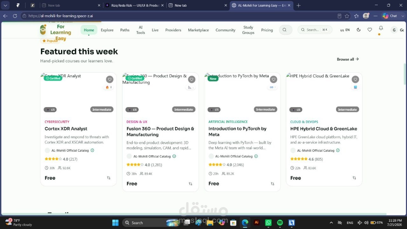Screen dimensions: 407x229
Task: Open Introduction to PyTorch by Meta title
Action: point(238,132)
